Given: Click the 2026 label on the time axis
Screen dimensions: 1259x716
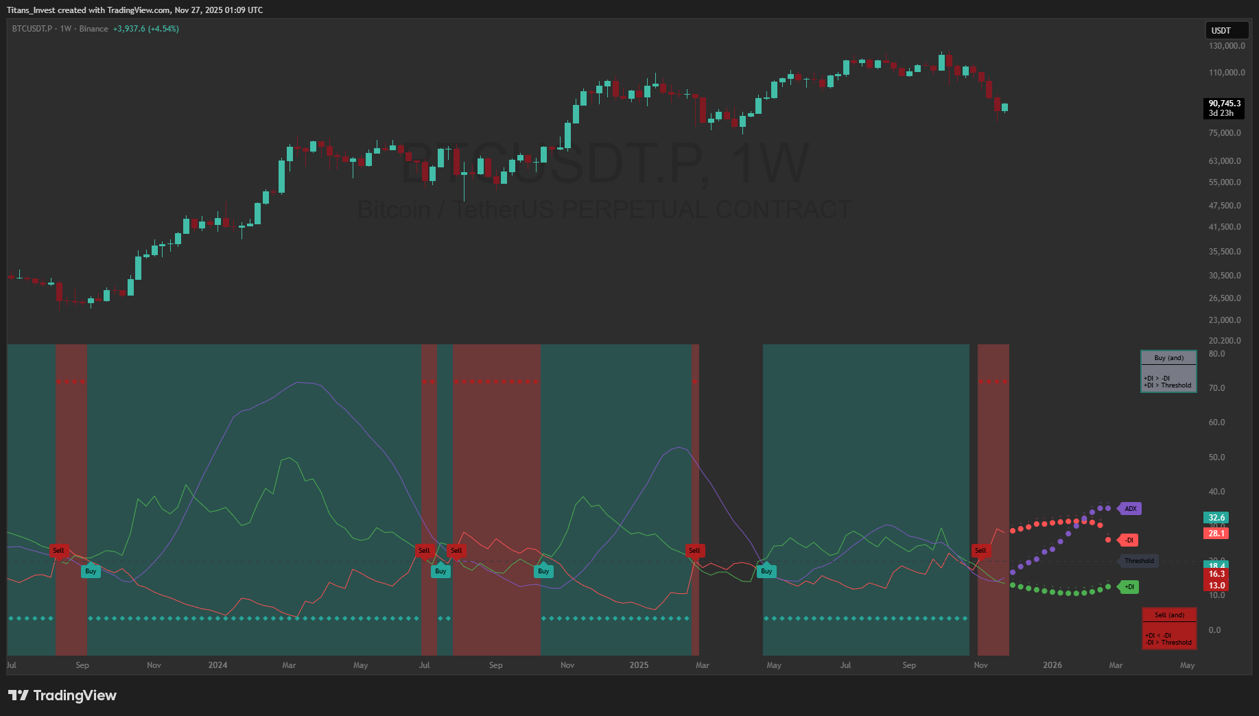Looking at the screenshot, I should [x=1052, y=665].
